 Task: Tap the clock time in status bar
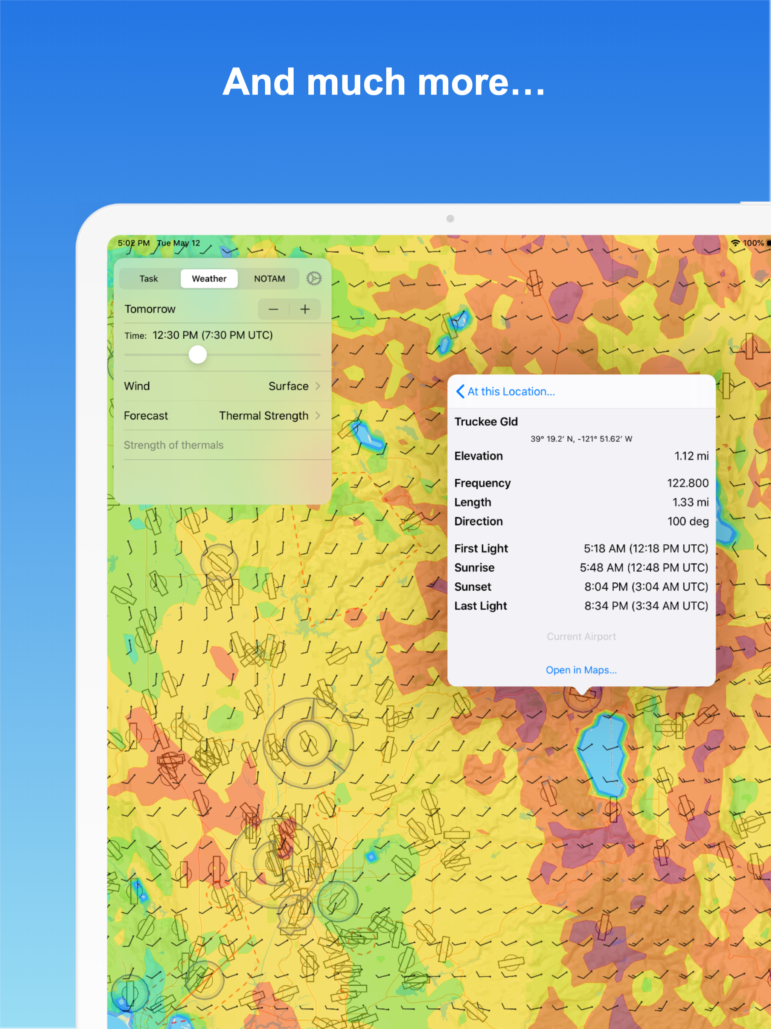[134, 243]
